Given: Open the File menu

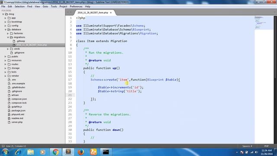Looking at the screenshot, I should (x=3, y=6).
